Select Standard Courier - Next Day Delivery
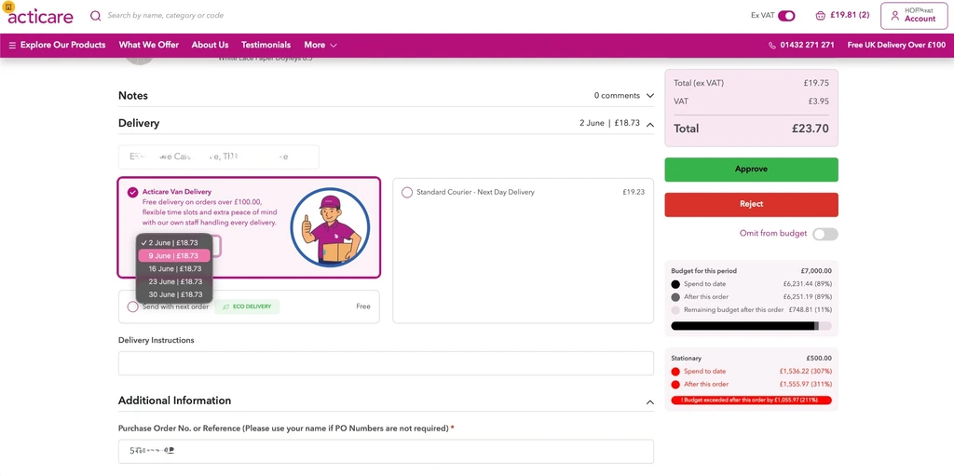The height and width of the screenshot is (476, 954). pos(407,192)
